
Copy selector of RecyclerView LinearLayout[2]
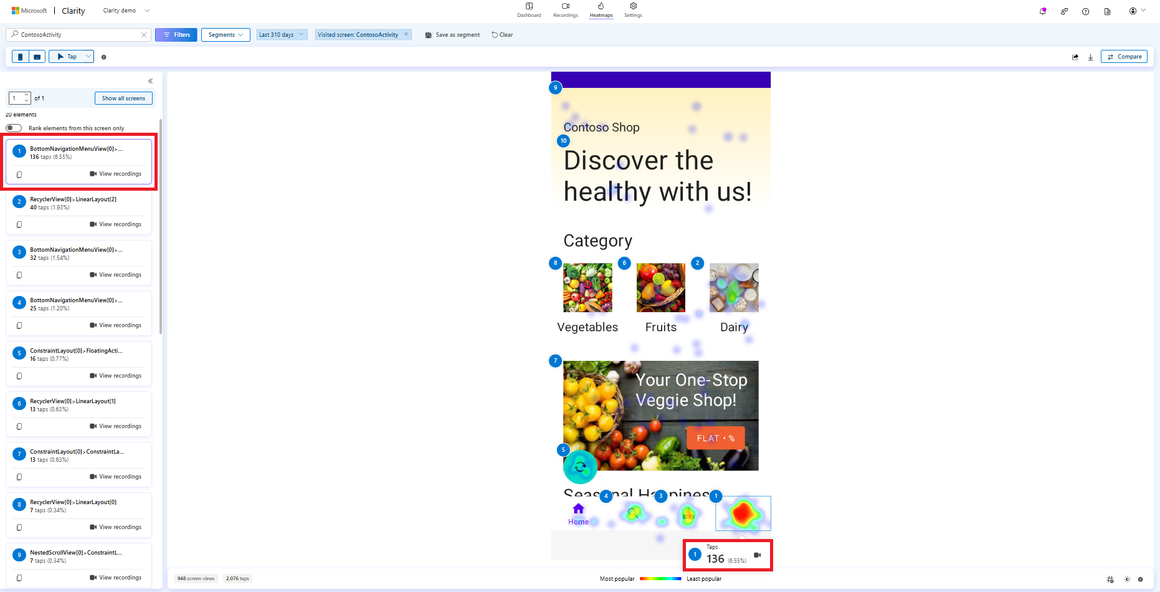(x=19, y=225)
